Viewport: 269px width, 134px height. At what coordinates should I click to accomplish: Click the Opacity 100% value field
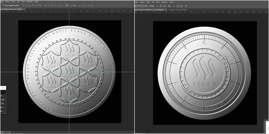(x=157, y=6)
